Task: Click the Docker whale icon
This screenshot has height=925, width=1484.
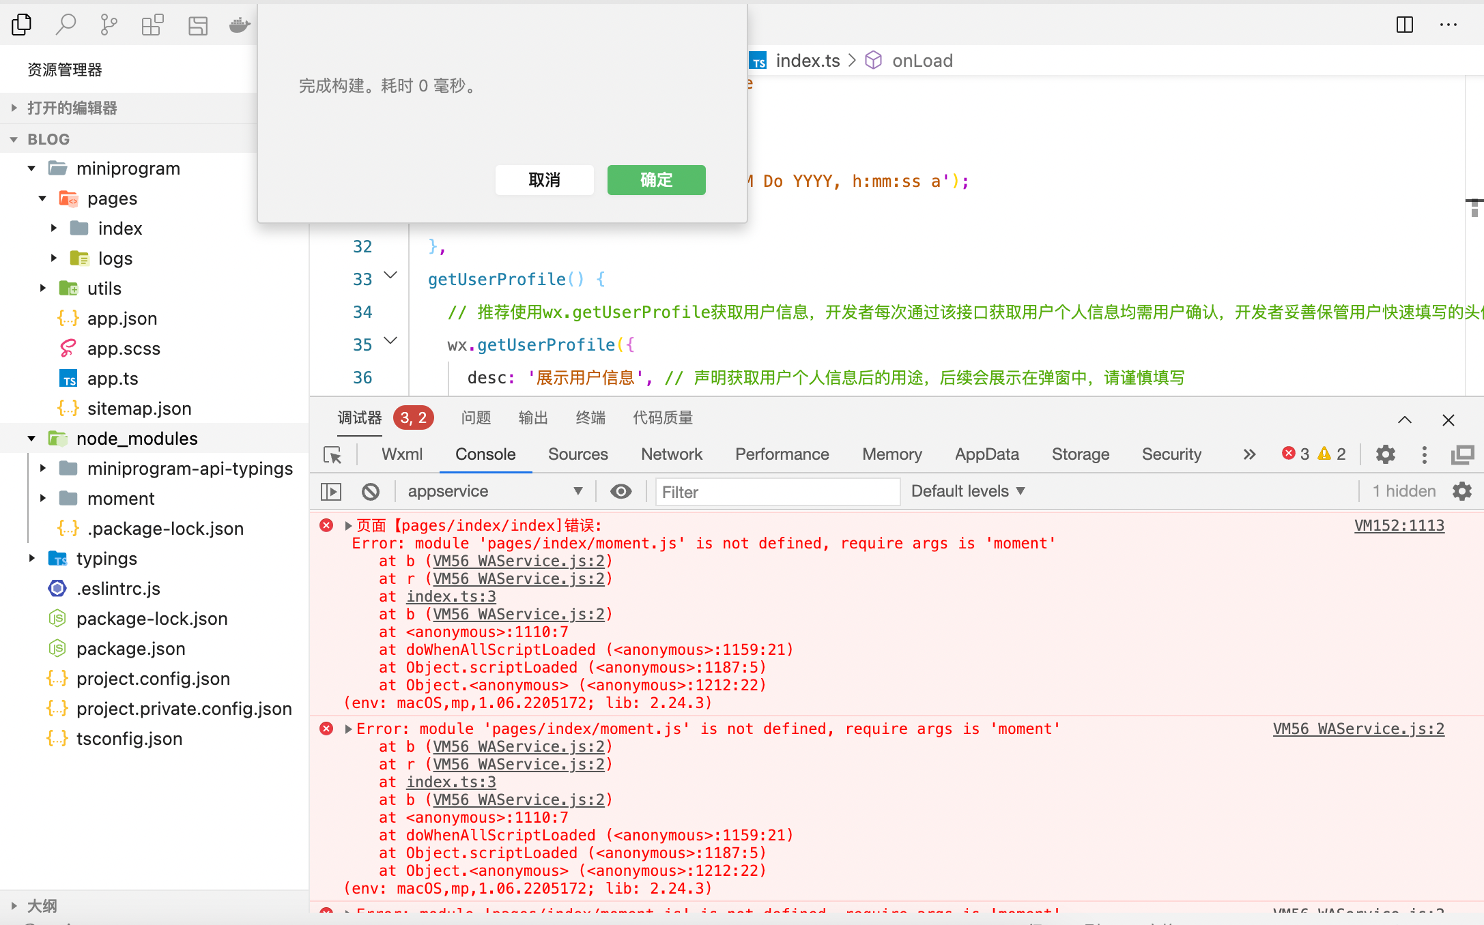Action: click(x=240, y=25)
